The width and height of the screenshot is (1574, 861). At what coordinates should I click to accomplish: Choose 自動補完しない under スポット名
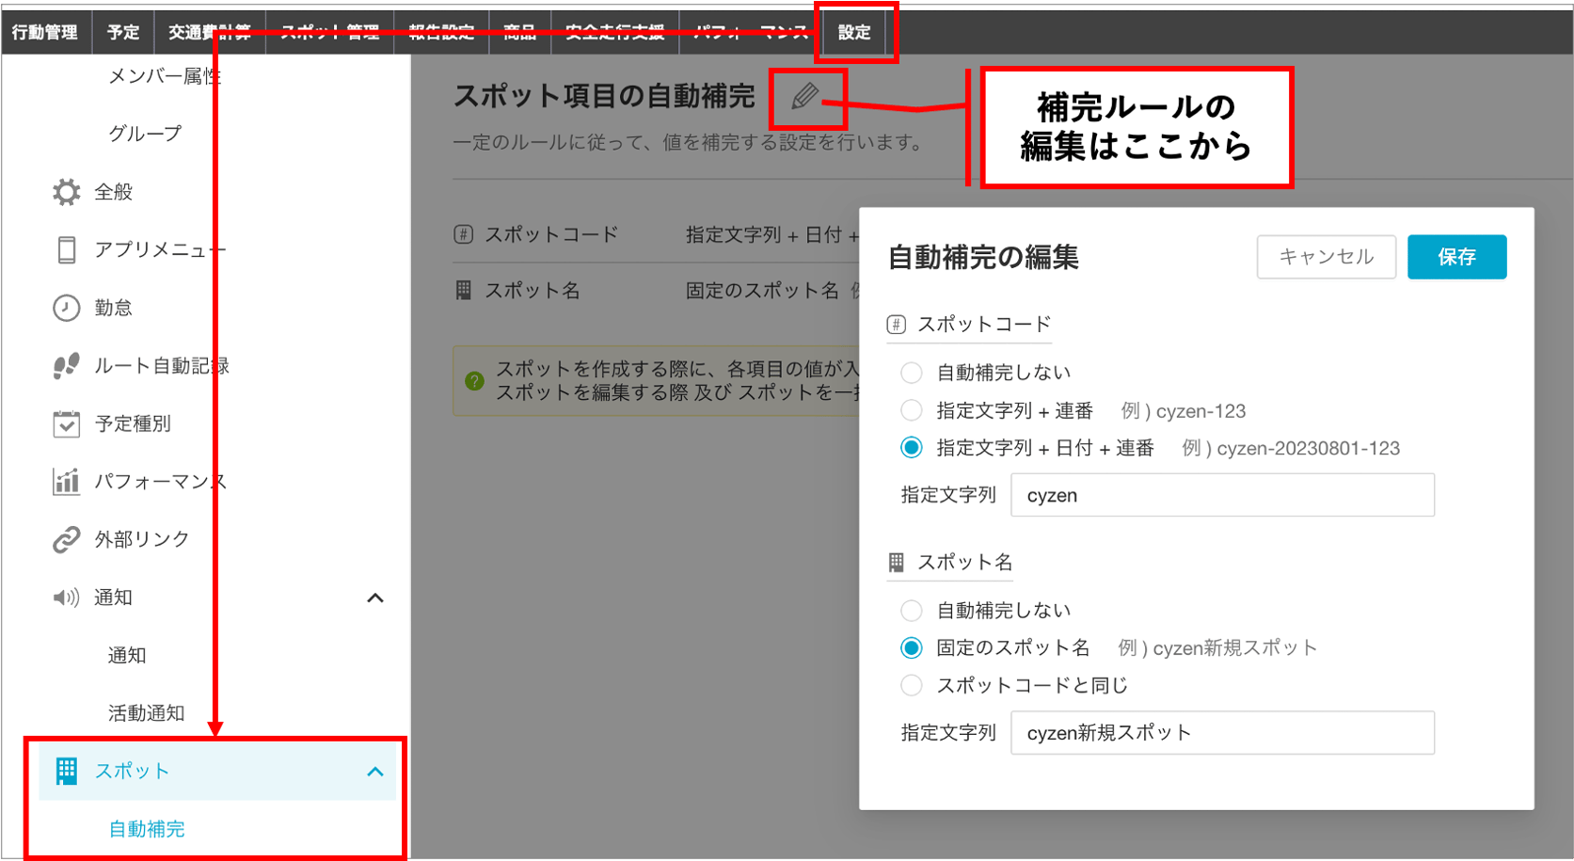coord(911,610)
